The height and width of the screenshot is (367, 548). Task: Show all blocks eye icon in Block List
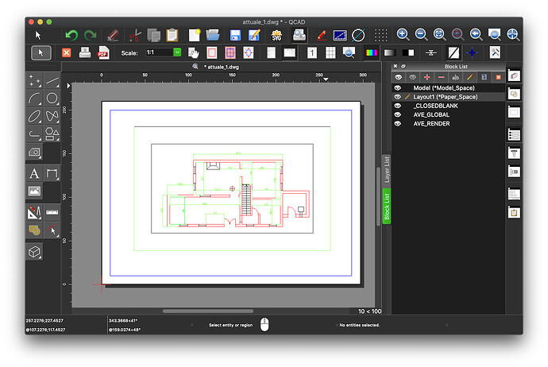(398, 77)
